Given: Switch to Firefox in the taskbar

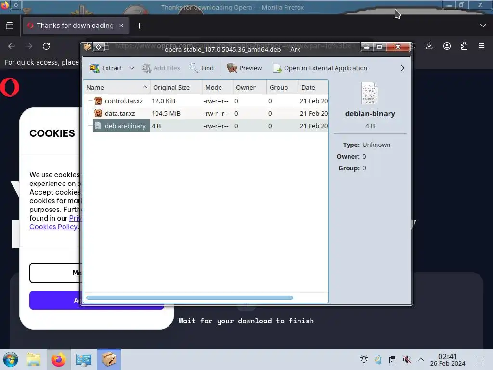Looking at the screenshot, I should tap(58, 359).
